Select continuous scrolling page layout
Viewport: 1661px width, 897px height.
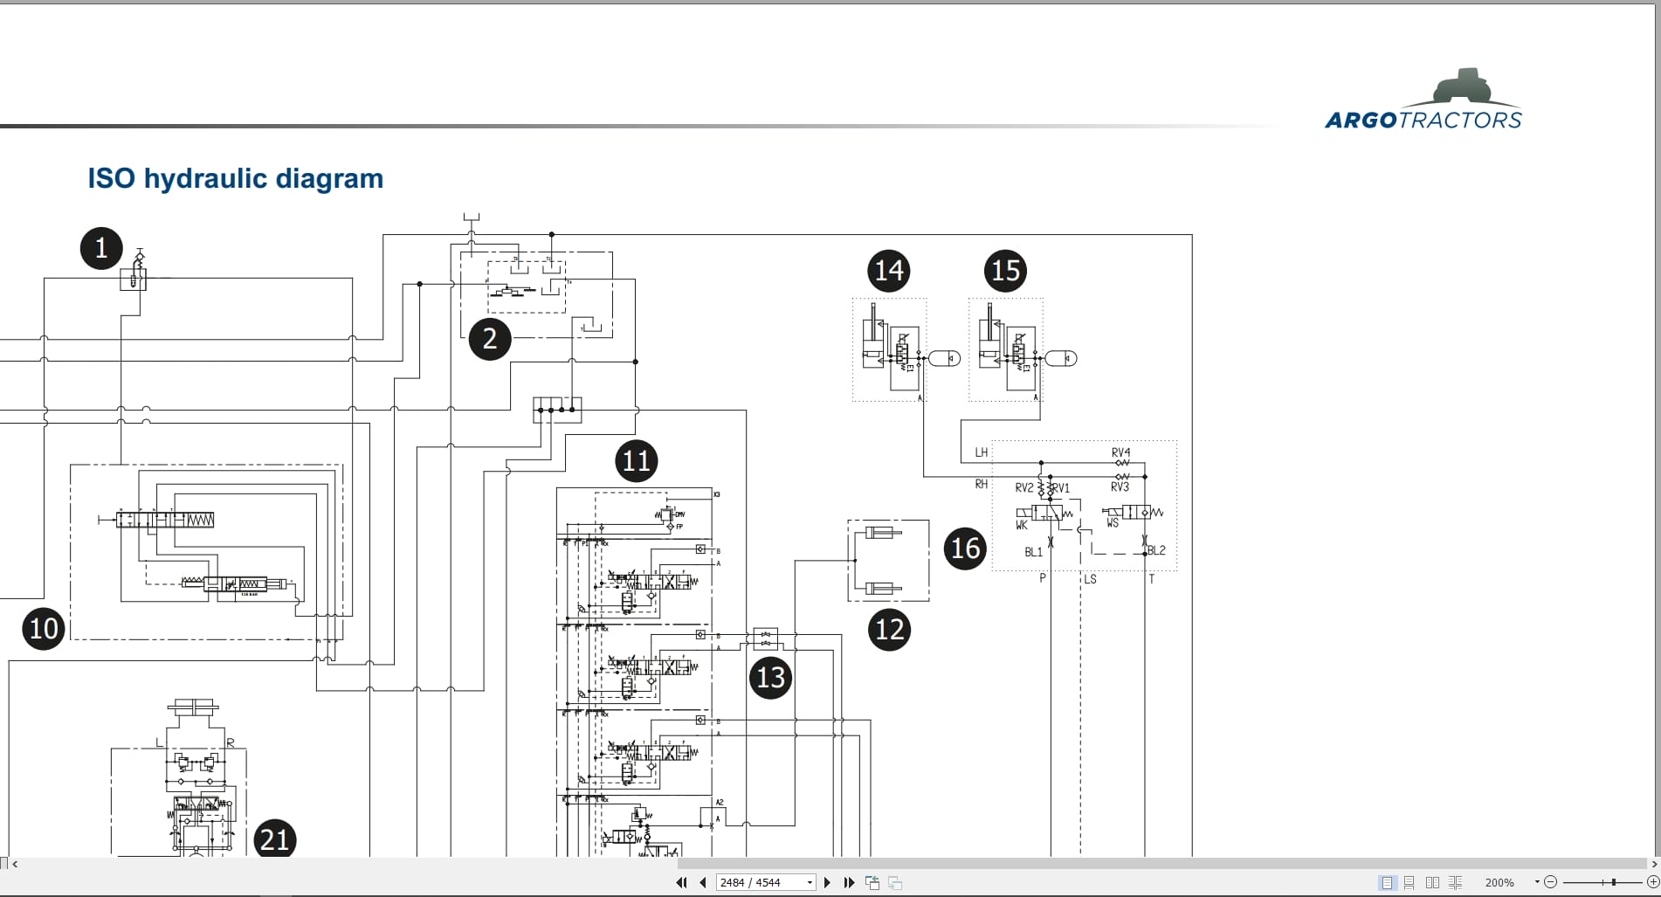point(1409,882)
